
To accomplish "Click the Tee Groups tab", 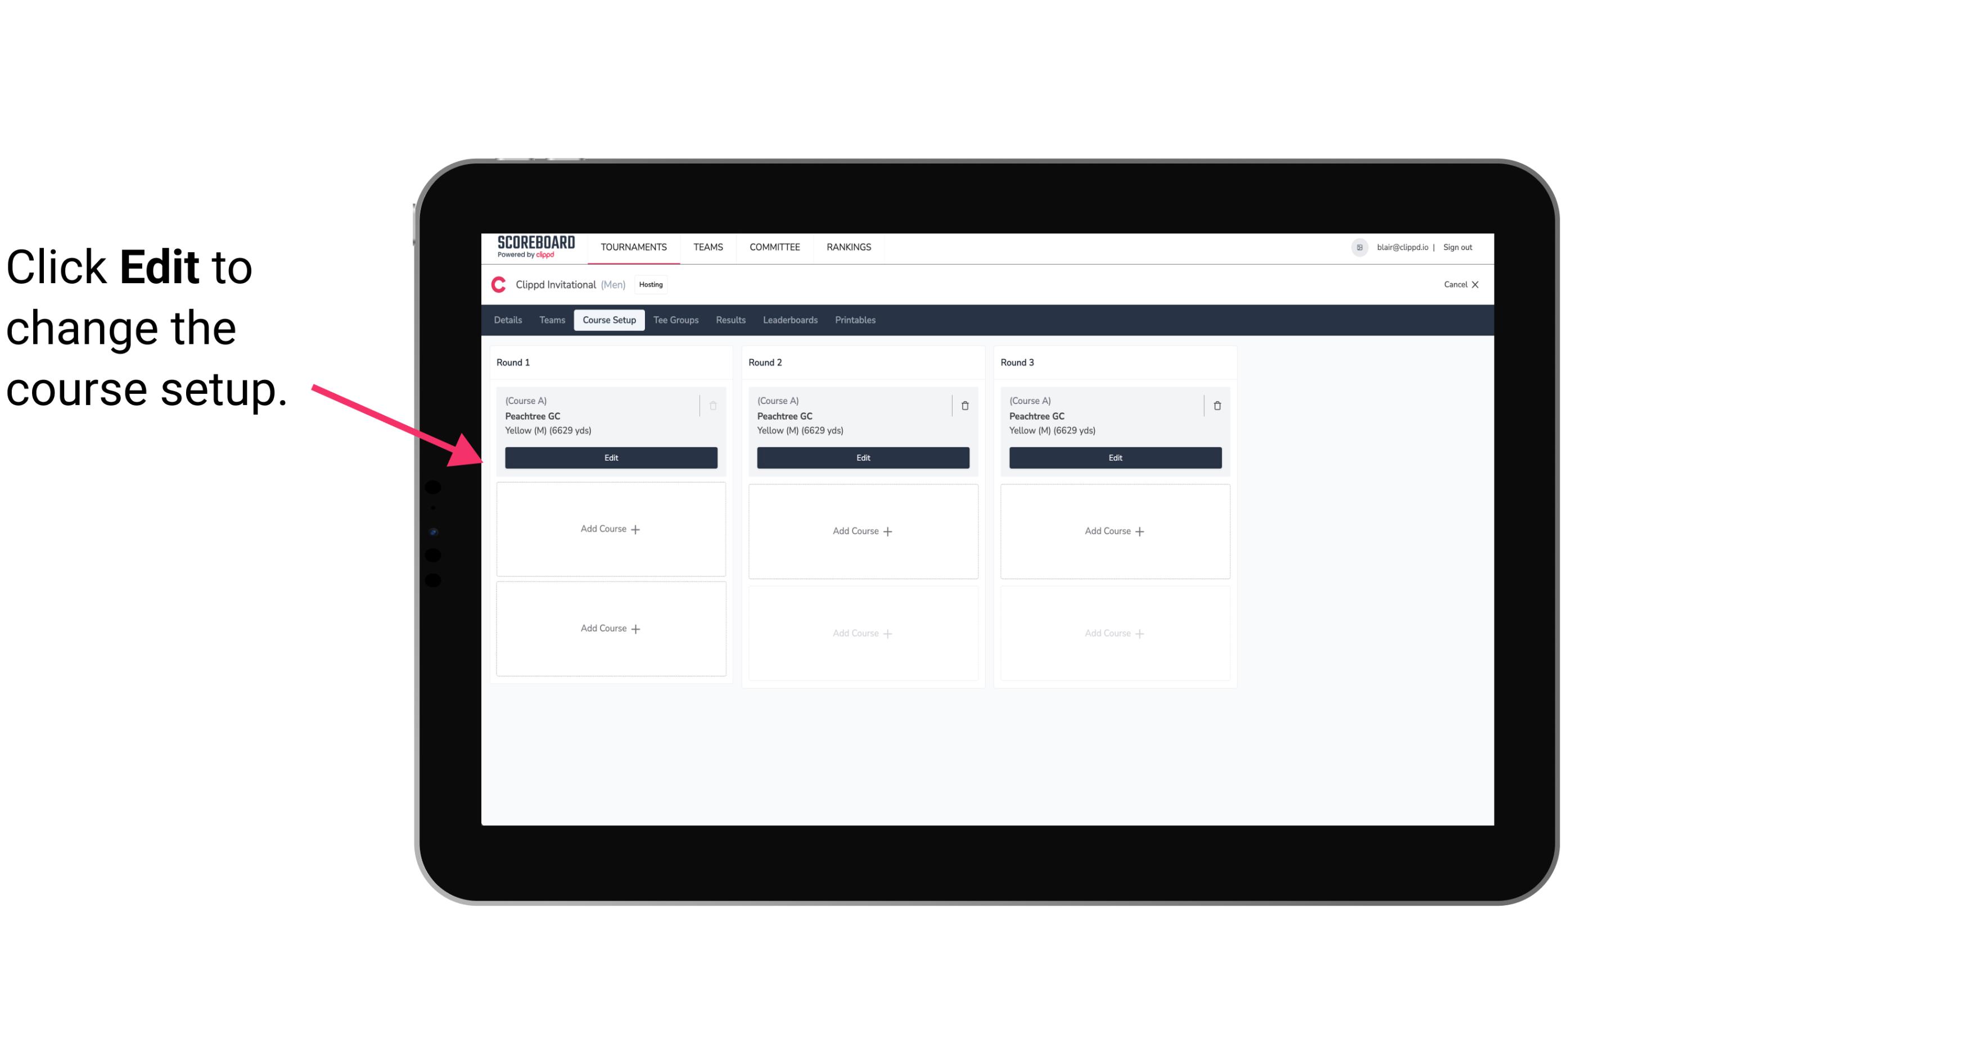I will [675, 319].
